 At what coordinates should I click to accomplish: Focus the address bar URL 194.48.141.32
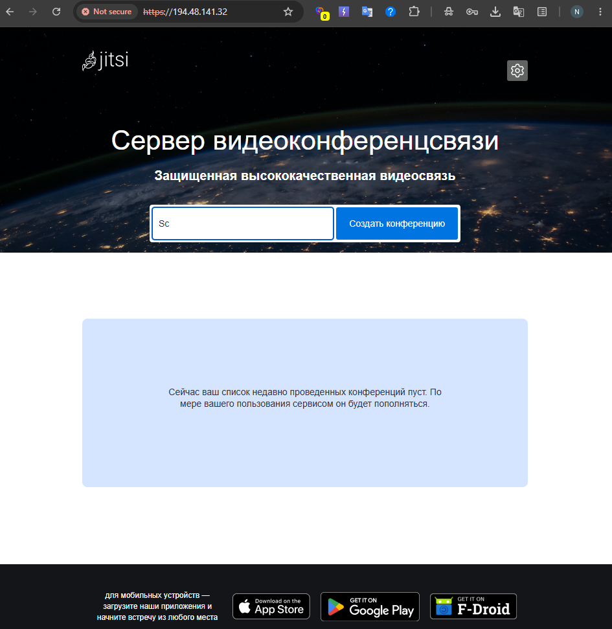pos(185,12)
